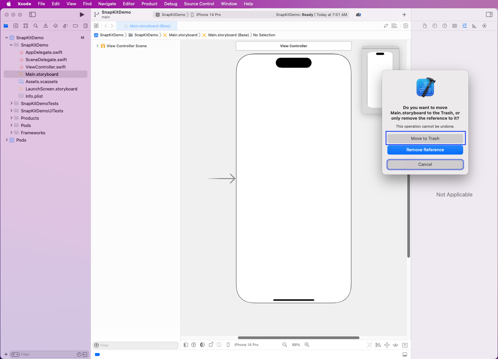
Task: Open the Source Control menu
Action: click(x=199, y=4)
